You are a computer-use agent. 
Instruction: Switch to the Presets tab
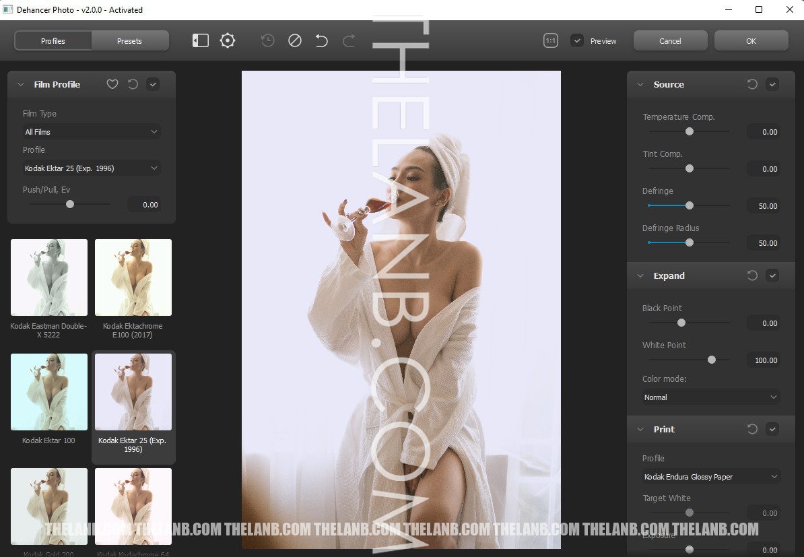coord(129,41)
